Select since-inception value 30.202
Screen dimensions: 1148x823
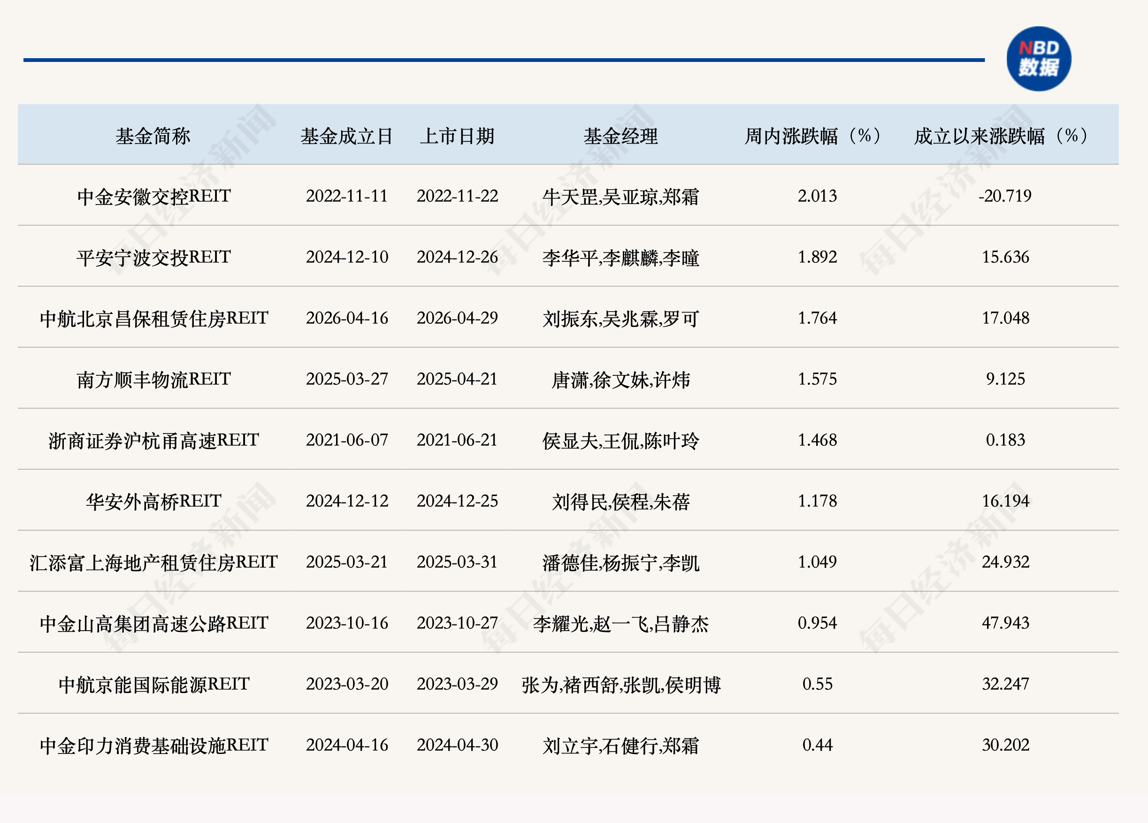(x=1005, y=745)
